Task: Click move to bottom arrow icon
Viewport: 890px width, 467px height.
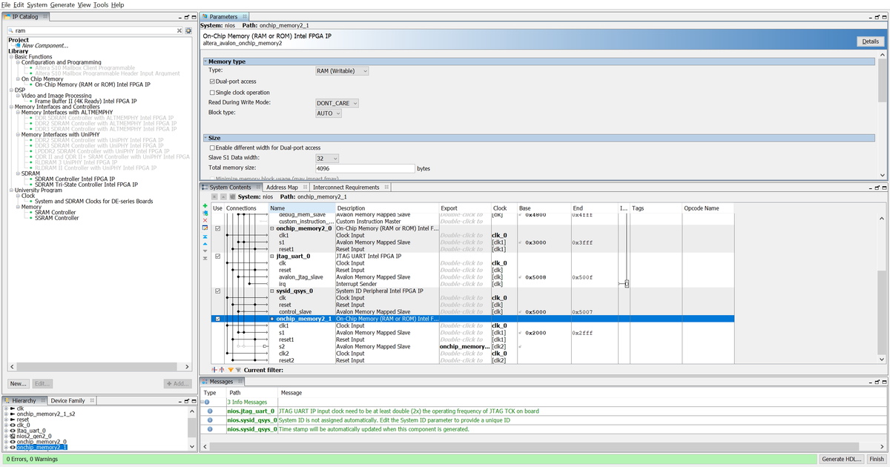Action: tap(205, 257)
